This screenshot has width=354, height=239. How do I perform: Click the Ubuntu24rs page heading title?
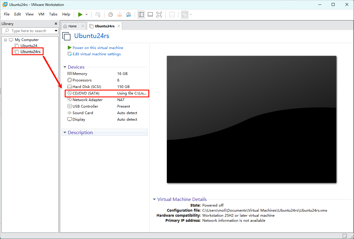click(92, 36)
